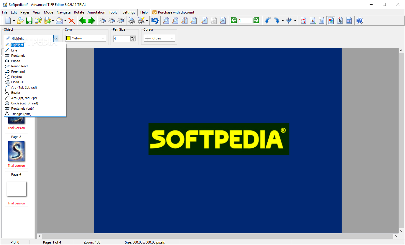The width and height of the screenshot is (405, 245).
Task: Activate the red dashed selection tool
Action: (304, 21)
